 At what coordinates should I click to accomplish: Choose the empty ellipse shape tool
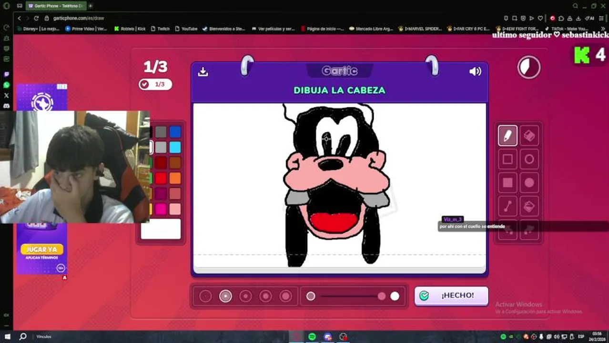click(x=529, y=160)
